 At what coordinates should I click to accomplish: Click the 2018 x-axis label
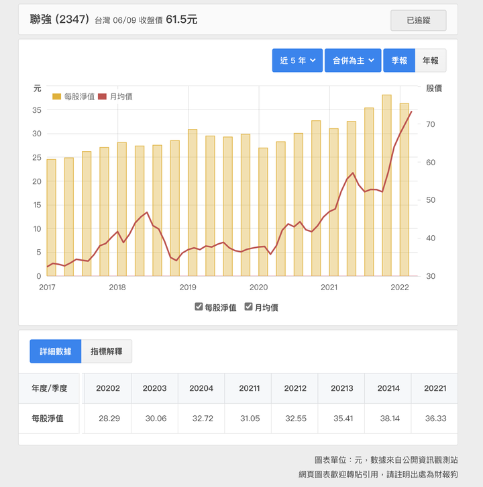tap(117, 287)
